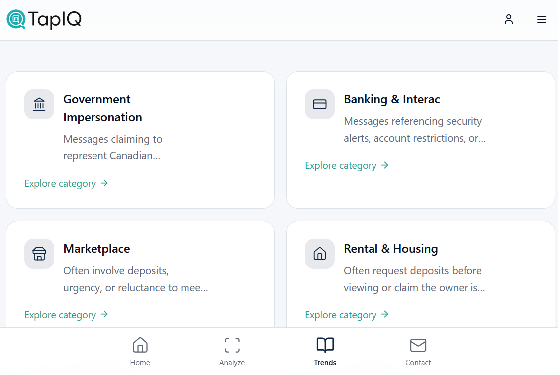The width and height of the screenshot is (560, 375).
Task: Click the arrow next to Marketplace Explore category
Action: (104, 314)
